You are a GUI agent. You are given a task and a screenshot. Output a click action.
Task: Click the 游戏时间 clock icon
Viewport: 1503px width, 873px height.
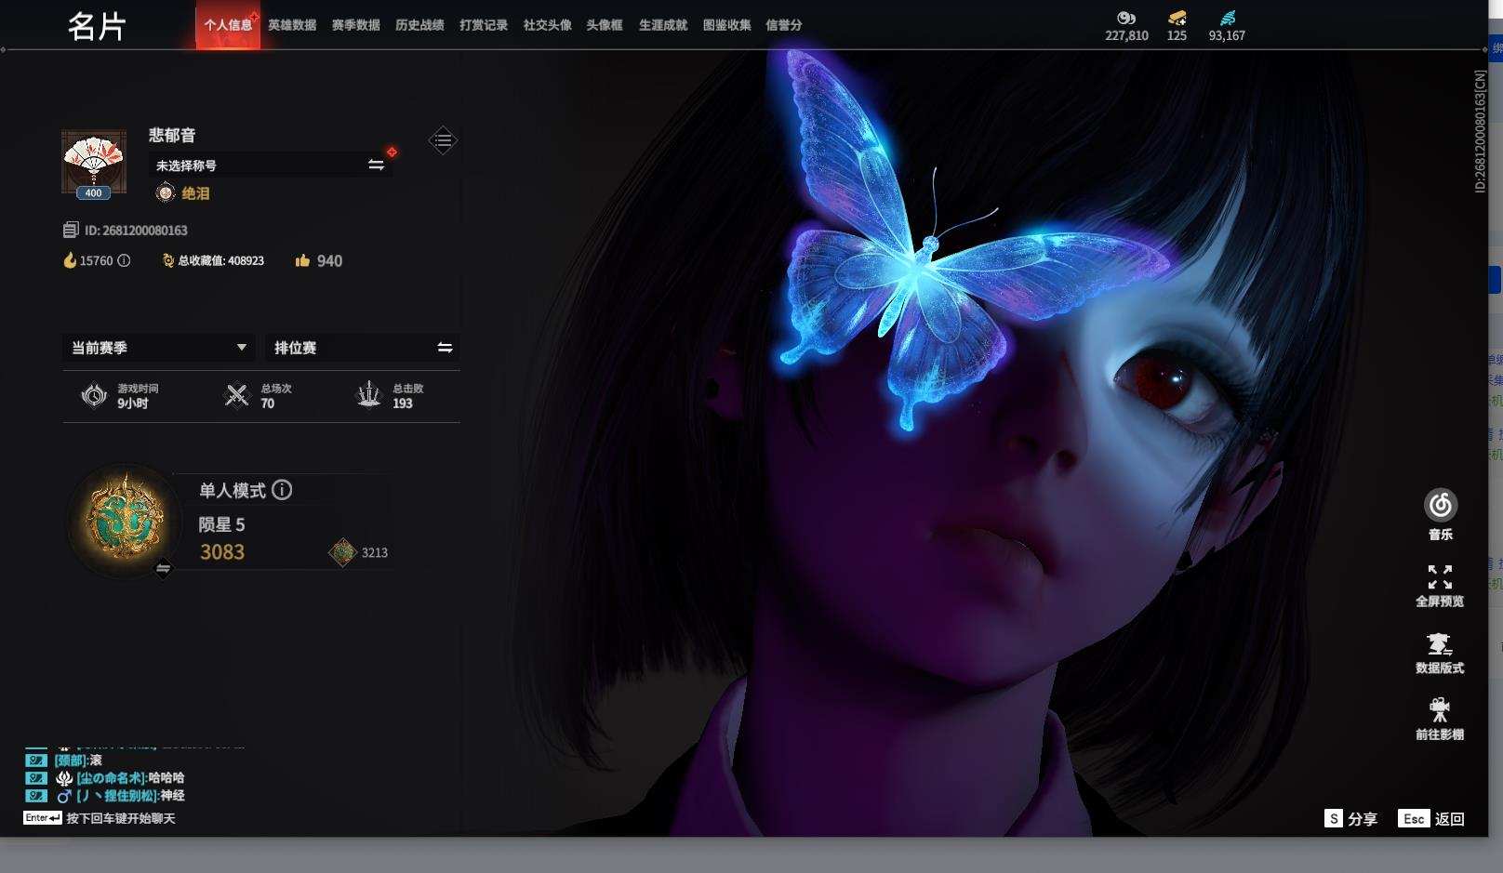click(94, 395)
